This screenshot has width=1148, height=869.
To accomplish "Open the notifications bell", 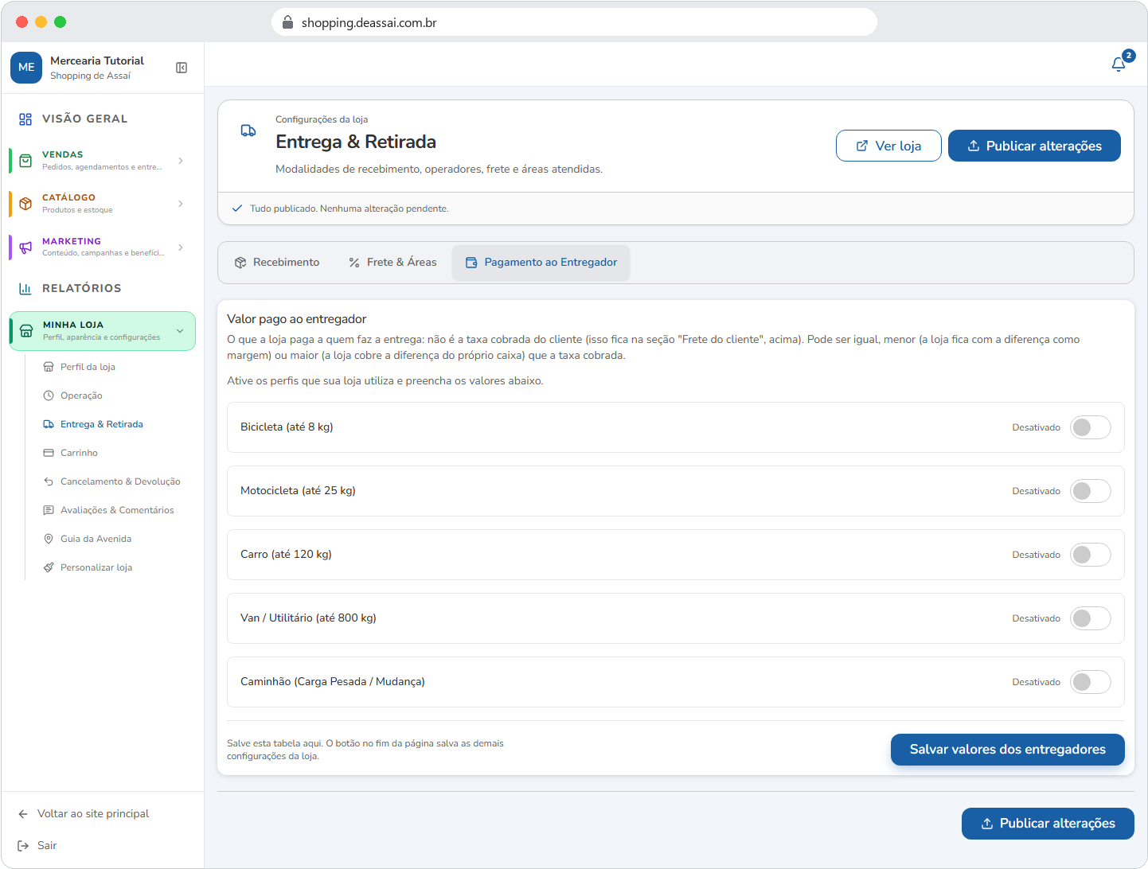I will (x=1119, y=64).
